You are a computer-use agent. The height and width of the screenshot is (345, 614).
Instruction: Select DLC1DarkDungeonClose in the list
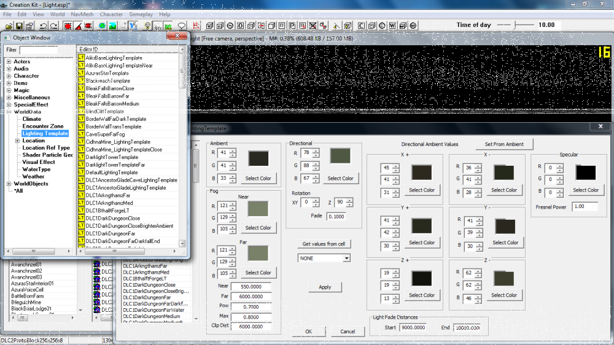[x=113, y=218]
